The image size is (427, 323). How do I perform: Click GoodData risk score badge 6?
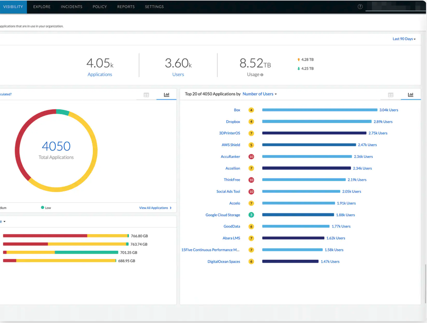251,226
